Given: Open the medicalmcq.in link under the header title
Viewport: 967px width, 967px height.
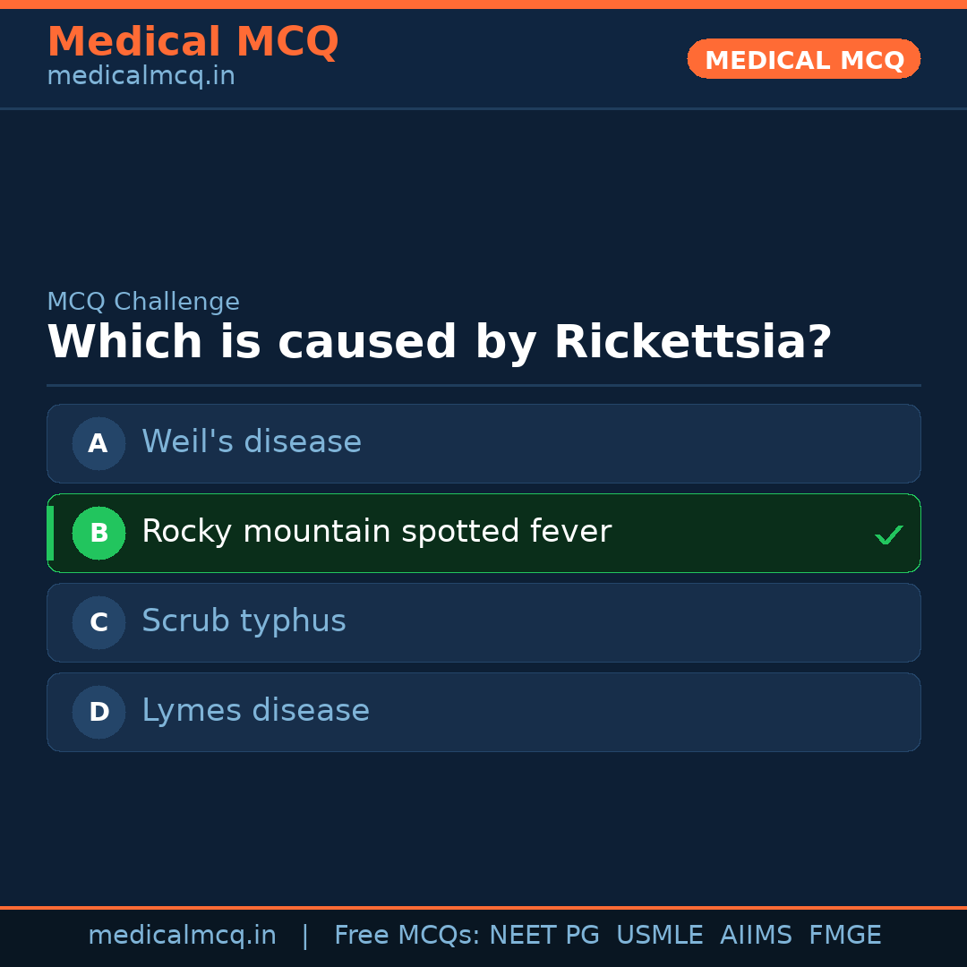Looking at the screenshot, I should [141, 76].
